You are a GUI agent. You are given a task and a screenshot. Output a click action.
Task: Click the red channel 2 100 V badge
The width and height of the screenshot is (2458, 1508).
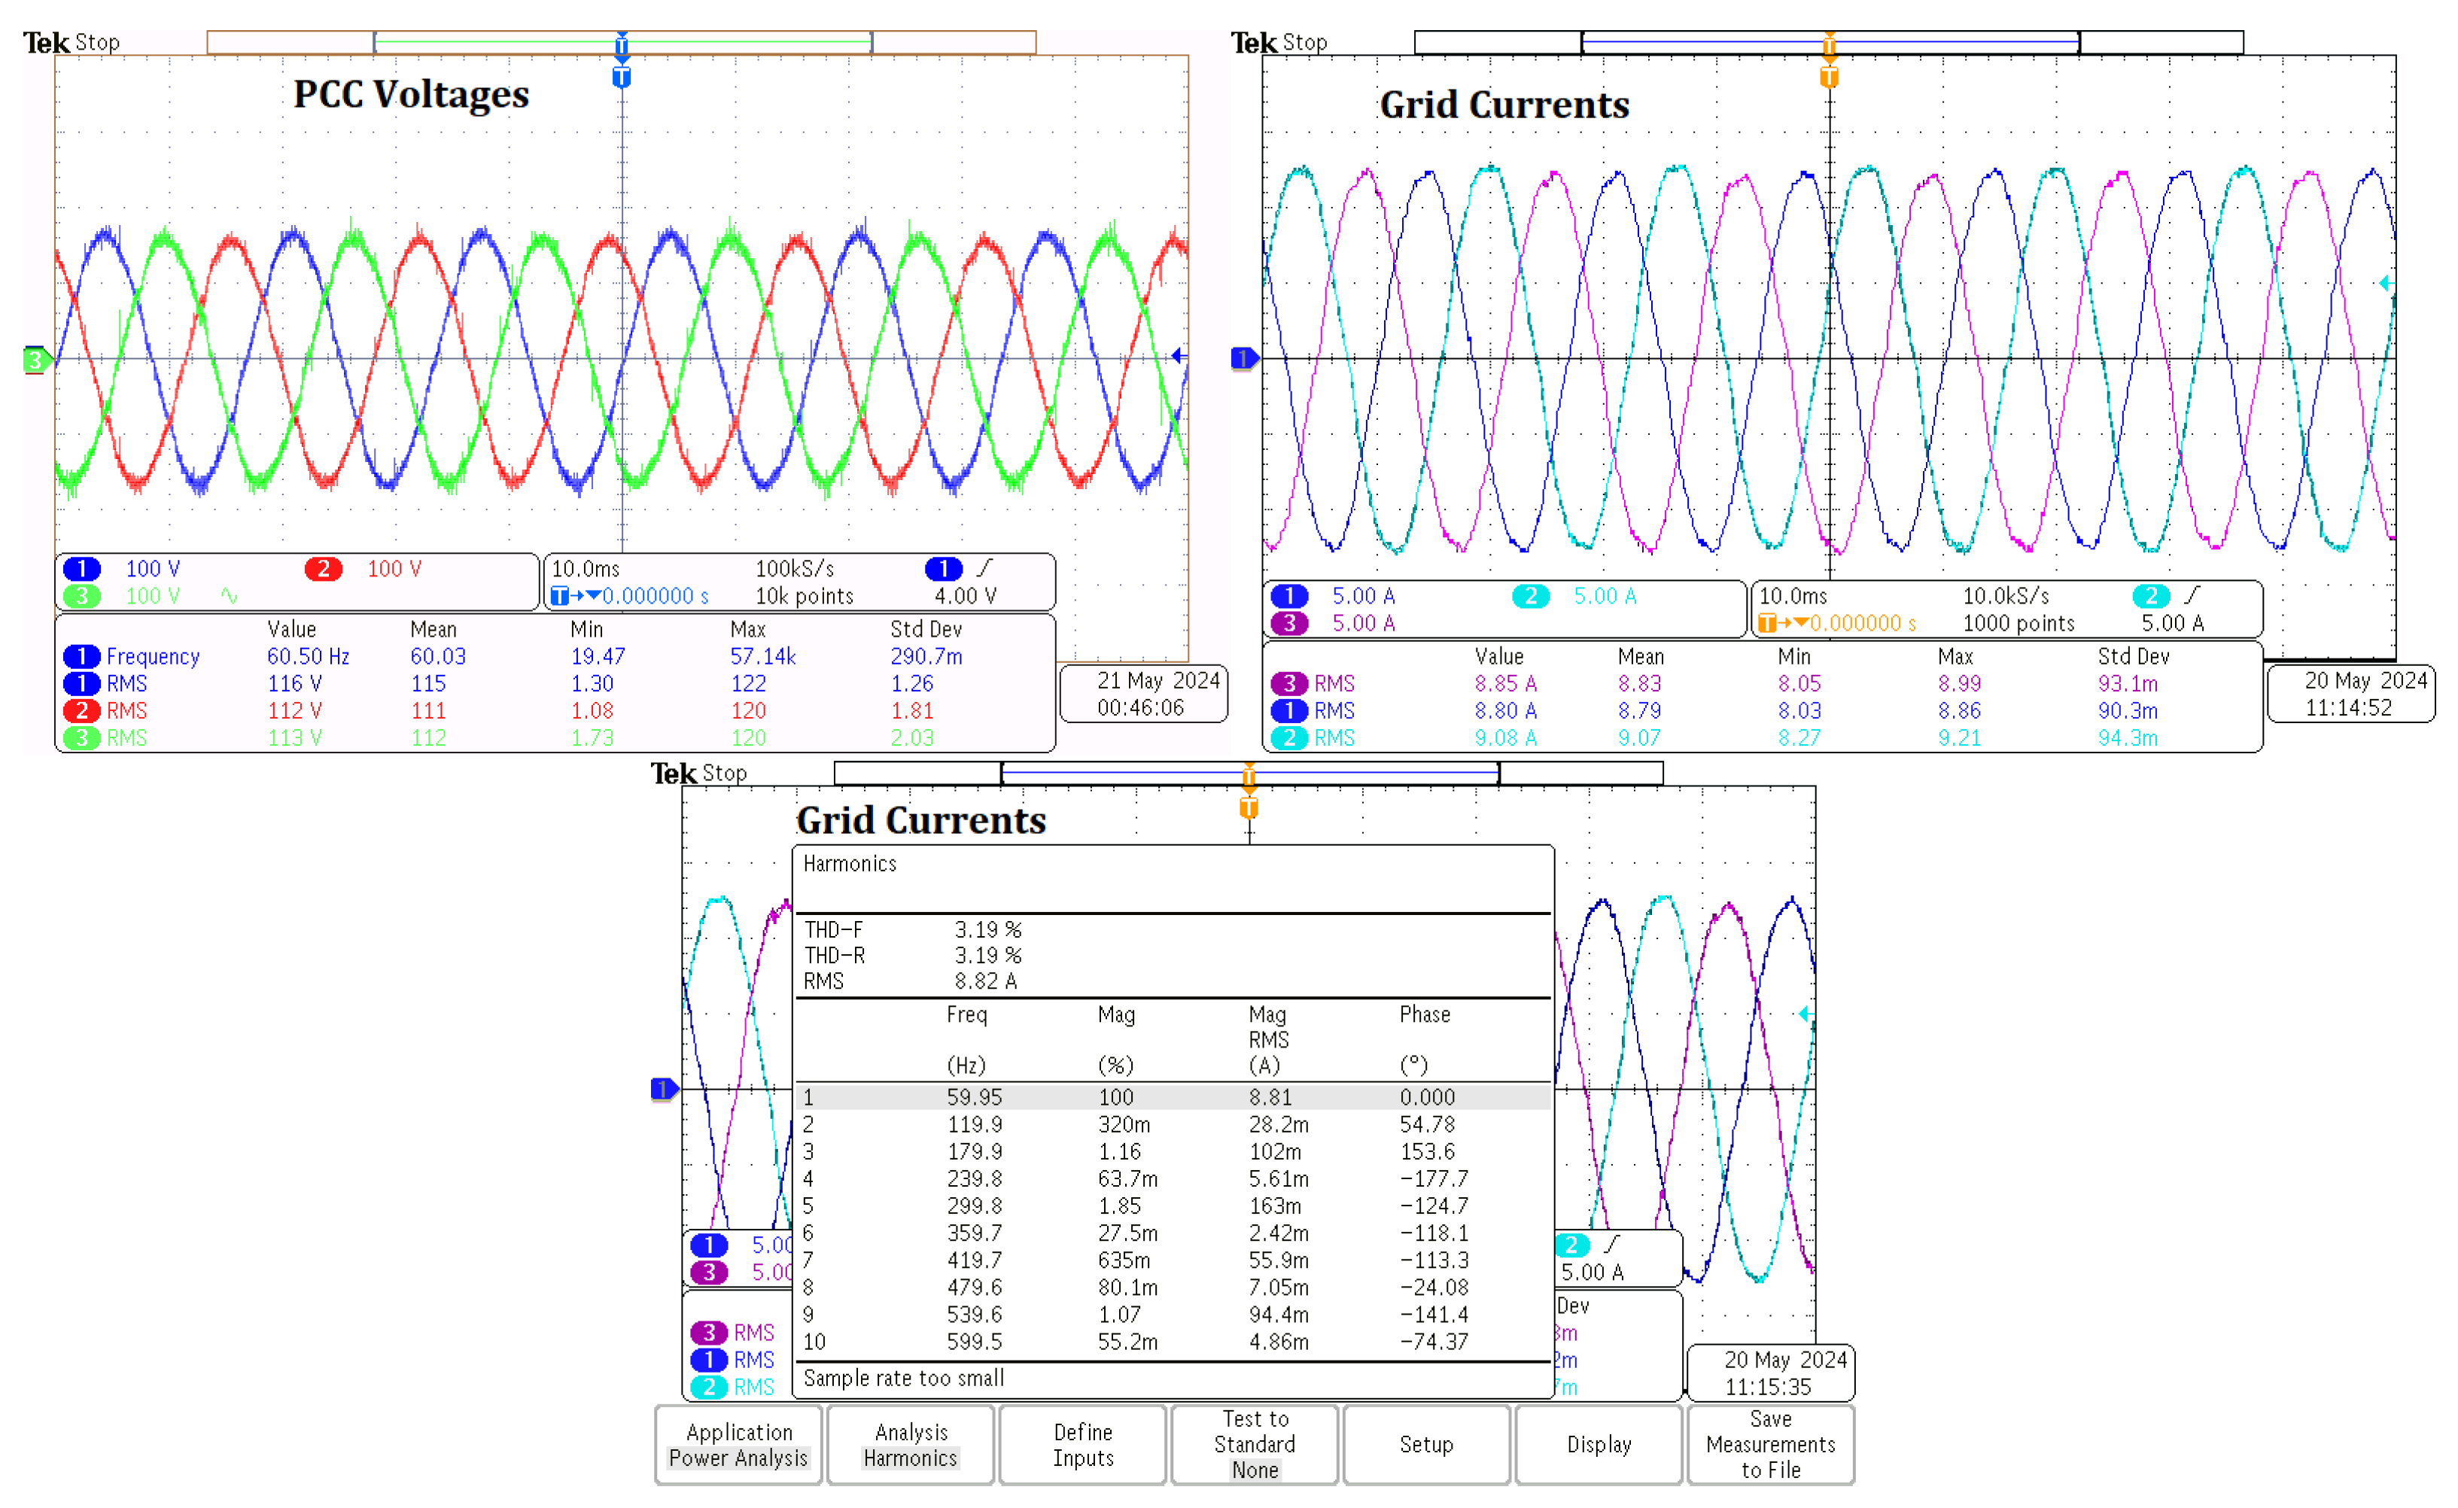coord(323,568)
